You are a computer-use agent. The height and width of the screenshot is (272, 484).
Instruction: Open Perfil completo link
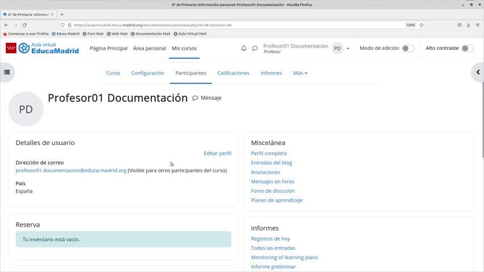tap(269, 153)
